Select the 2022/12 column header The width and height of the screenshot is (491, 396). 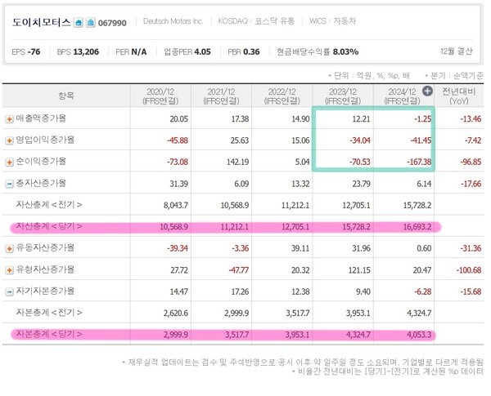(x=282, y=96)
